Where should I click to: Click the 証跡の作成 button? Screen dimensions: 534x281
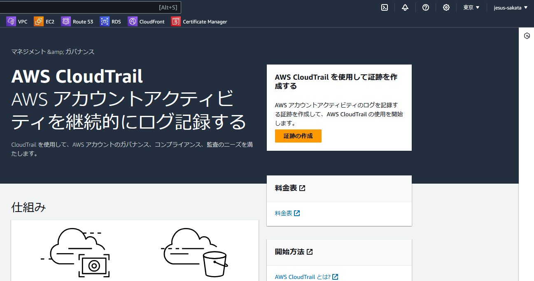[x=298, y=136]
